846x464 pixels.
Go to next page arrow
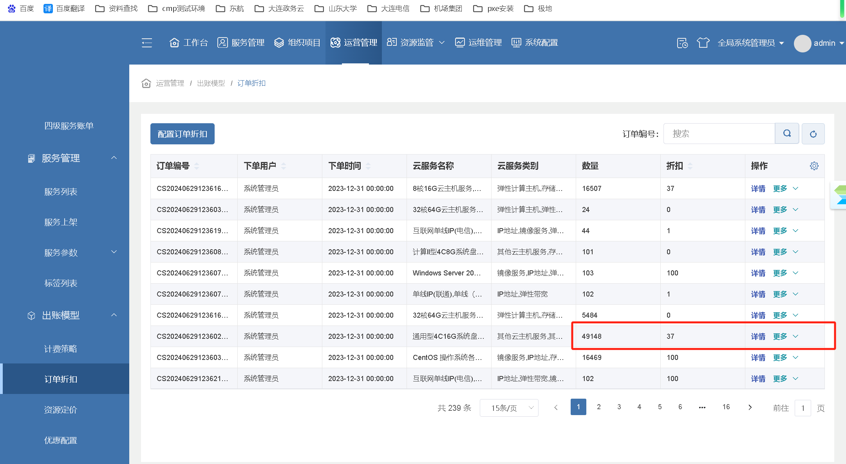click(x=750, y=407)
